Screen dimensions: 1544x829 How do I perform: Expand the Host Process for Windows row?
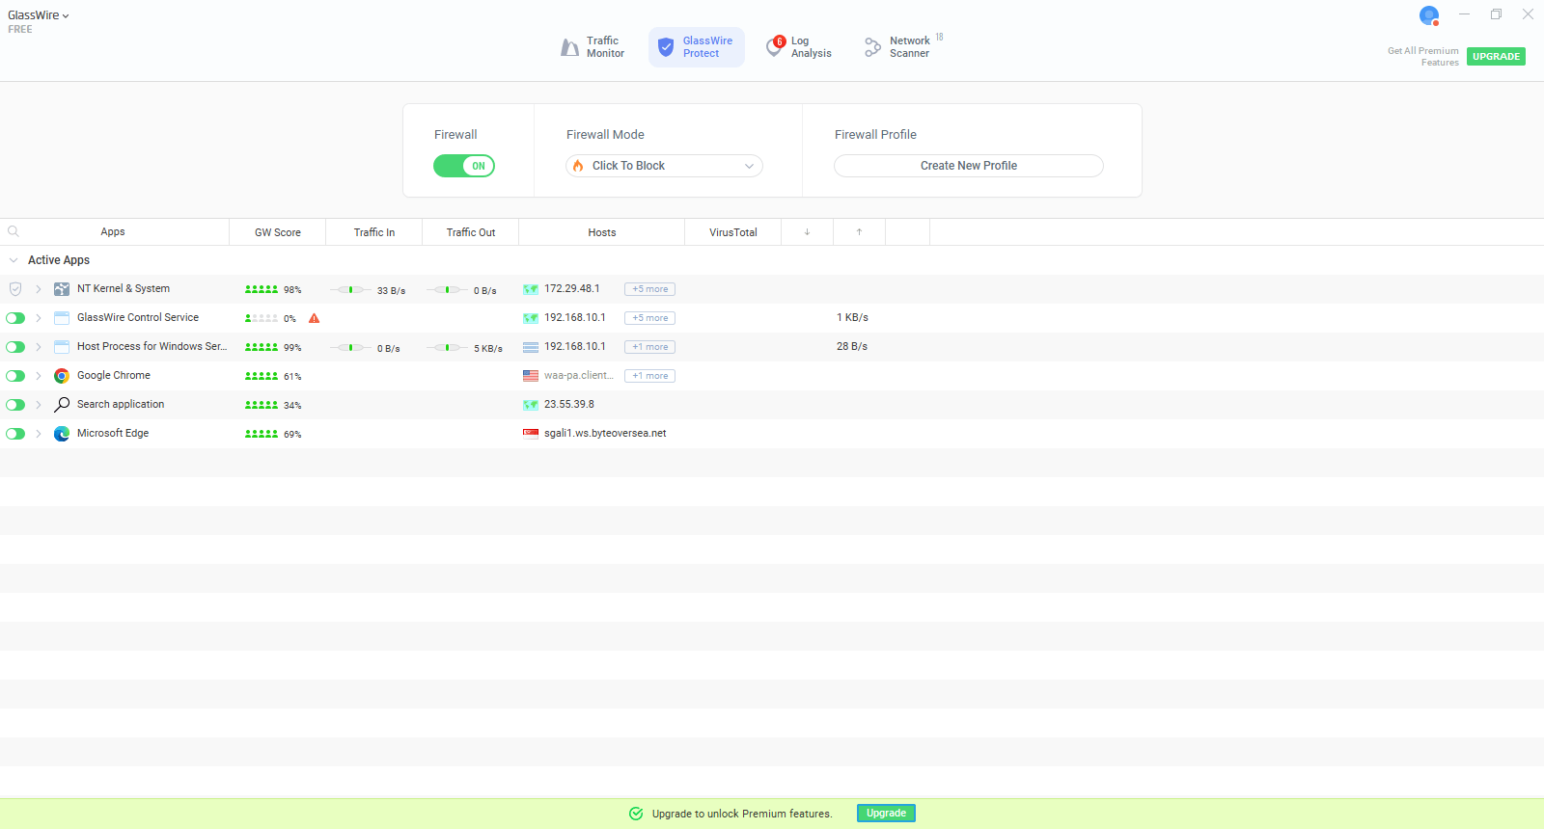[x=39, y=347]
